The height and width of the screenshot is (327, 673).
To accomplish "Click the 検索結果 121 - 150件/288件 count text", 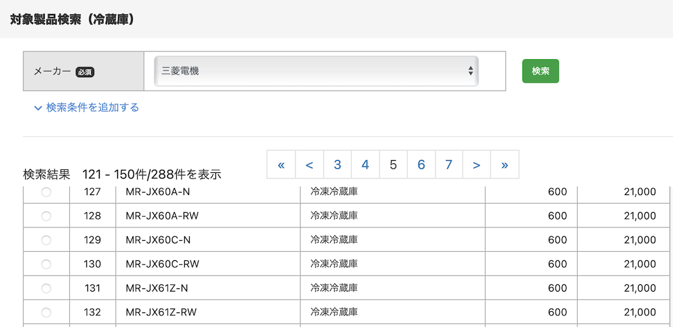I will click(x=122, y=174).
